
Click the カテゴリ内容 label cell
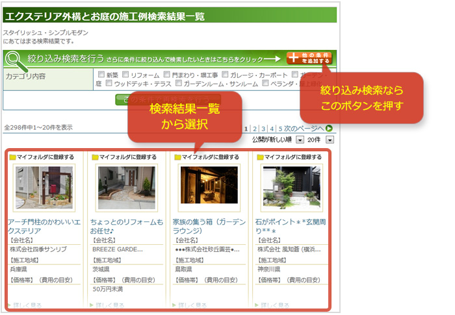tap(48, 79)
